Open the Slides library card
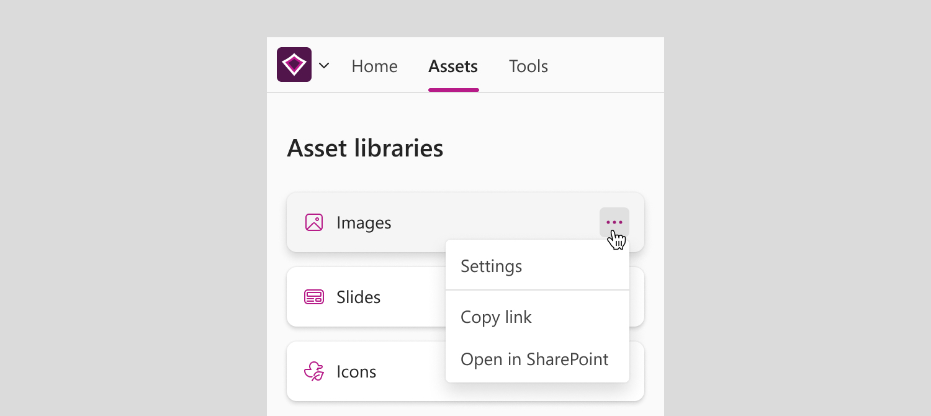The image size is (931, 416). [366, 297]
